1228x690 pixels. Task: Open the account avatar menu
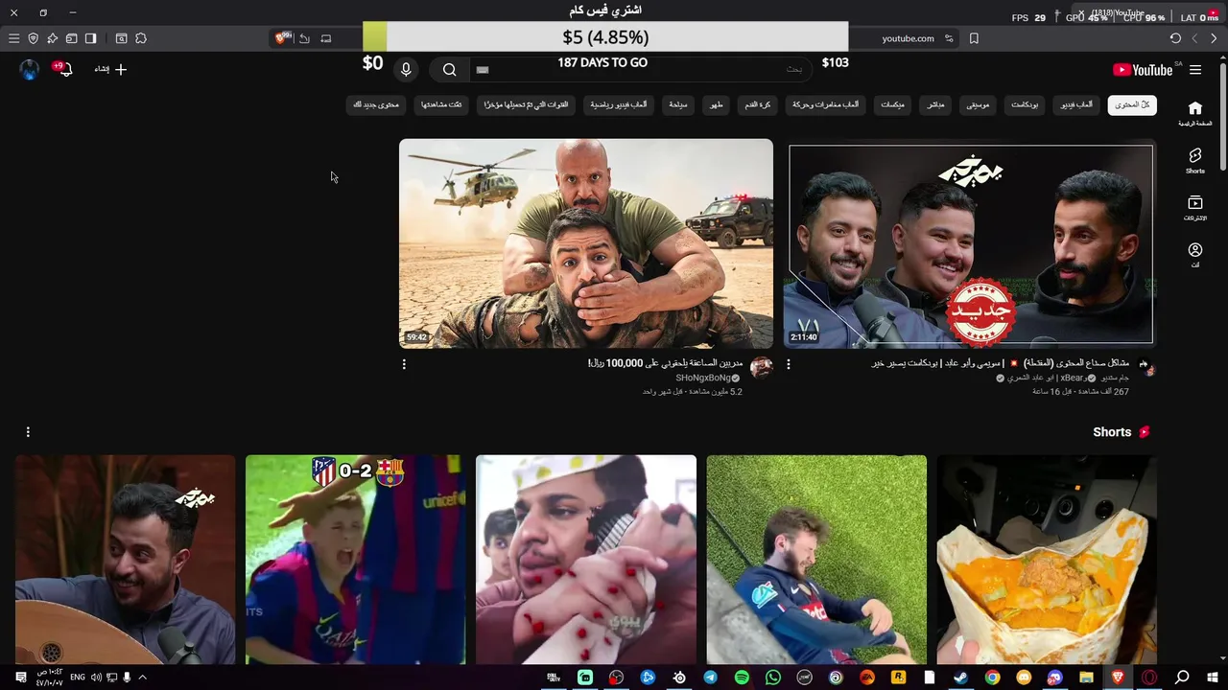(x=30, y=69)
